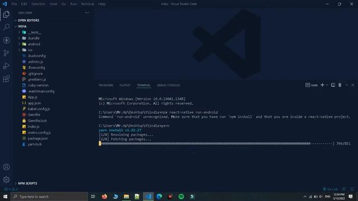Open Task View on the taskbar
Screen dimensions: 358x201
point(93,197)
